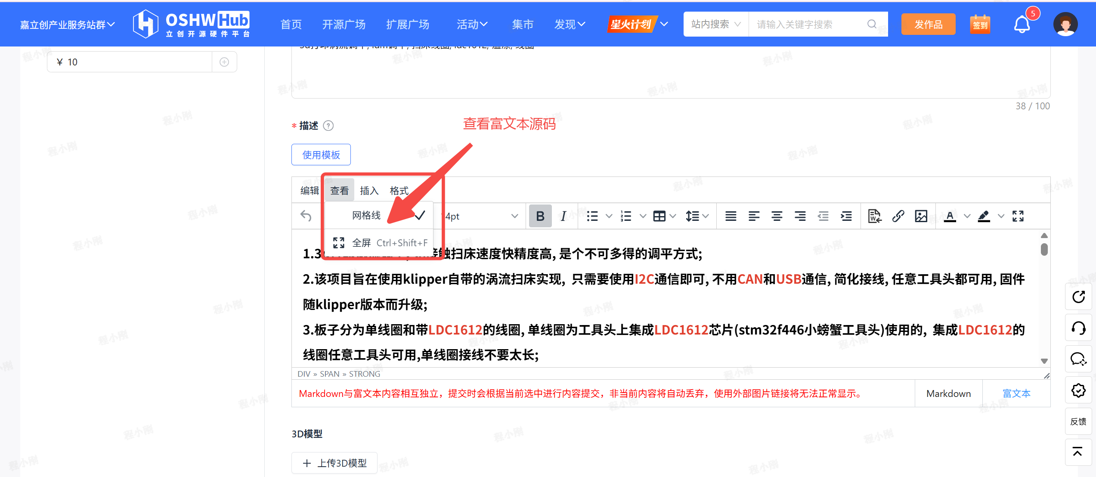Click the insert image icon
Screen dimensions: 1096x477
921,216
